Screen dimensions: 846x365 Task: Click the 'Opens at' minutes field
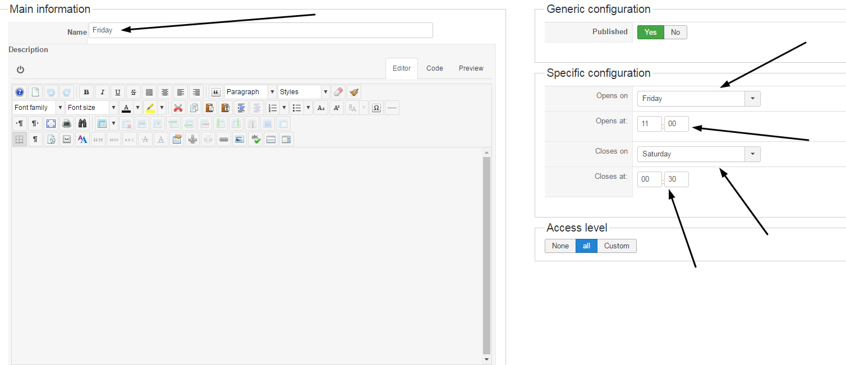pyautogui.click(x=677, y=124)
